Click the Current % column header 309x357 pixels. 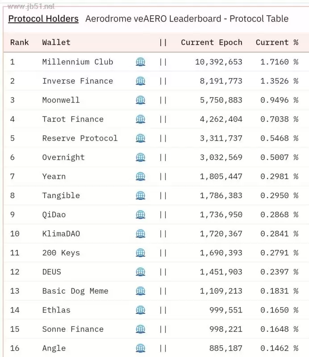[x=277, y=42]
